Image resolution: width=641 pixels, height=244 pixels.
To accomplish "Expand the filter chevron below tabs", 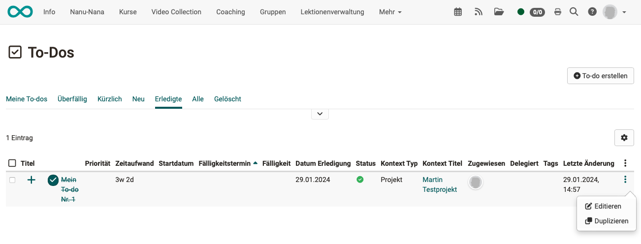I will [x=320, y=114].
